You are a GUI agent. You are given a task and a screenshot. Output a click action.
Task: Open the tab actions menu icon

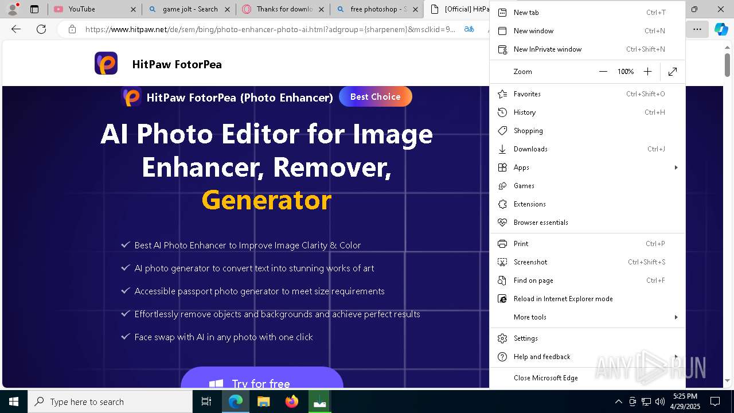coord(34,9)
